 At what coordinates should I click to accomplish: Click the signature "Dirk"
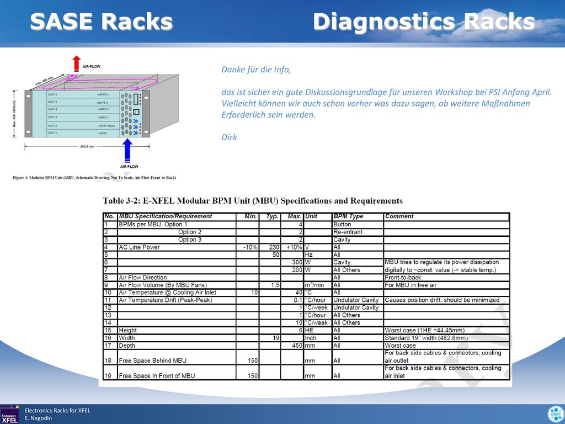click(229, 137)
